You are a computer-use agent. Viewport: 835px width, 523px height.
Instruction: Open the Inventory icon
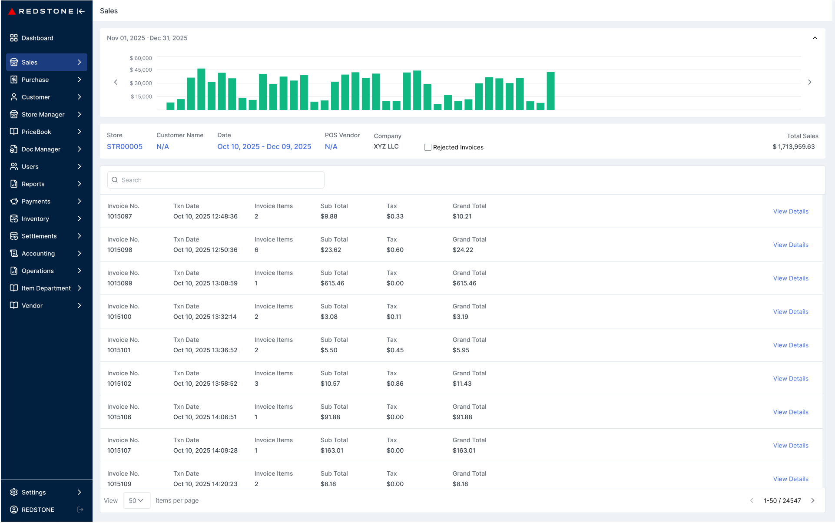pos(13,218)
